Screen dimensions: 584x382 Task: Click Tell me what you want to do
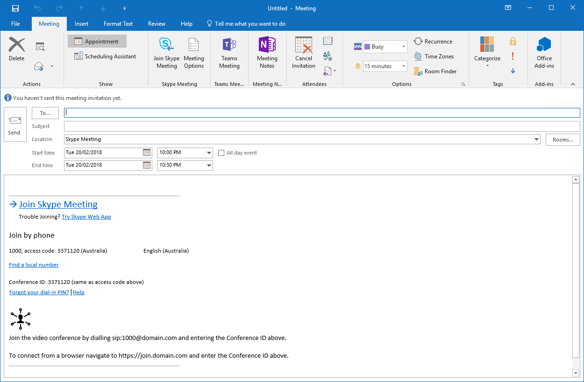(x=246, y=24)
